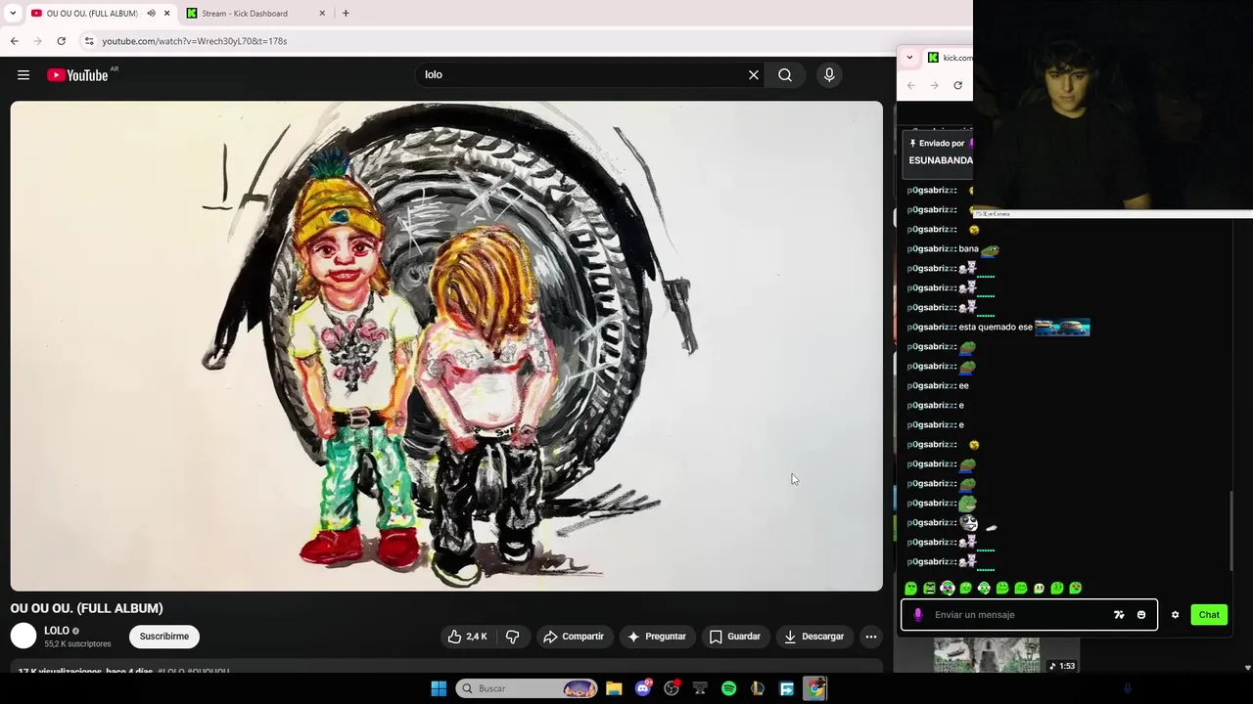Click the 'bana' chat message
The height and width of the screenshot is (704, 1253).
(x=968, y=249)
